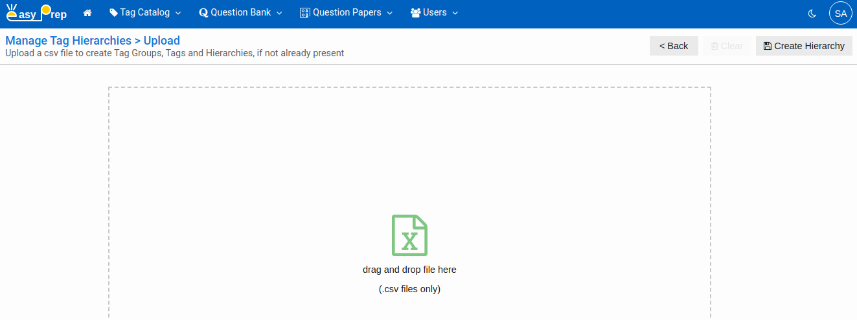This screenshot has width=857, height=320.
Task: Open the Question Bank menu label
Action: point(240,12)
